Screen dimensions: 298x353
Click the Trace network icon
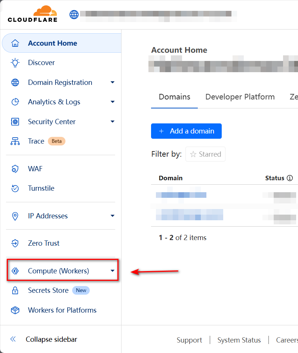(x=15, y=141)
